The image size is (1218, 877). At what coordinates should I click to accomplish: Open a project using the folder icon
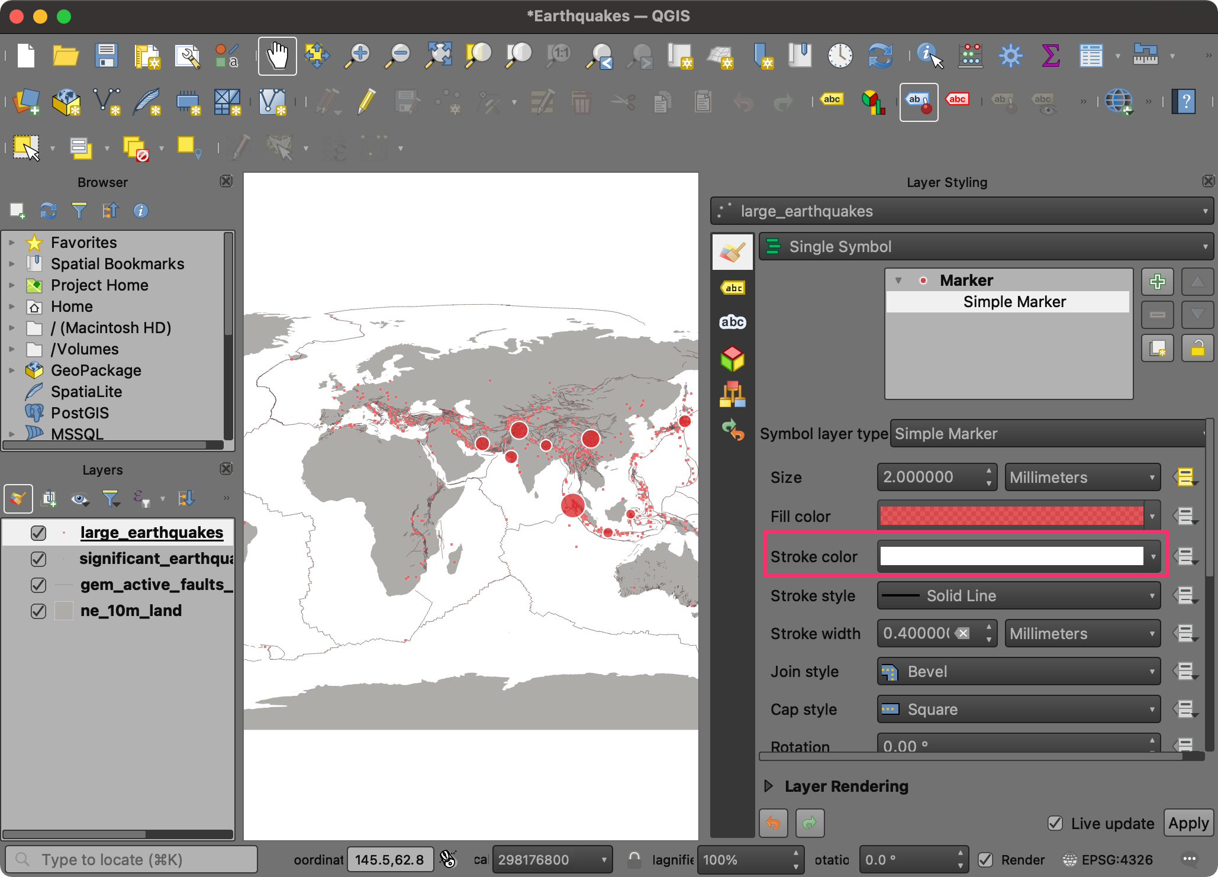(x=66, y=56)
